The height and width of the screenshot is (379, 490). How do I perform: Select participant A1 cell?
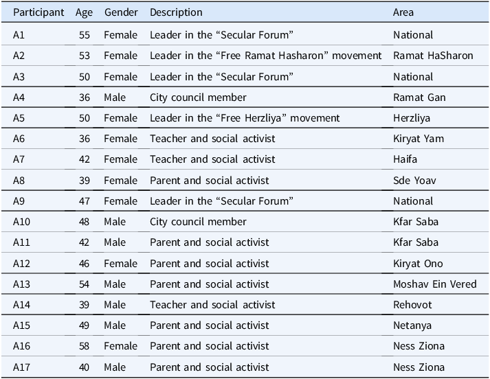[19, 35]
